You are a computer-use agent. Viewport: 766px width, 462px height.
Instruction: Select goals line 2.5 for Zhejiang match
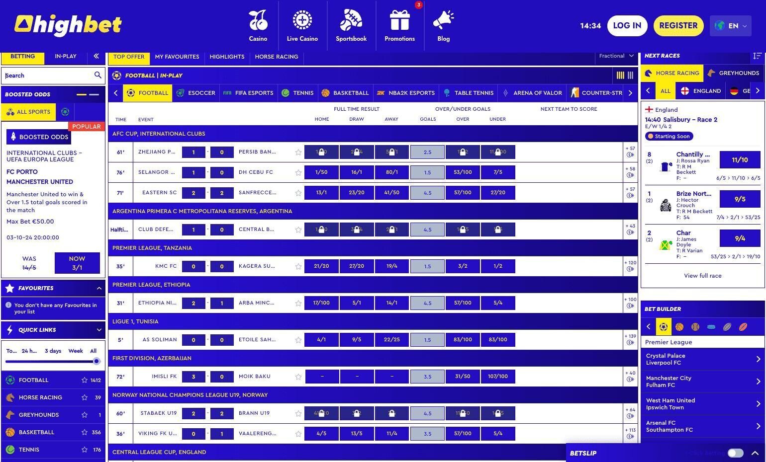[427, 152]
